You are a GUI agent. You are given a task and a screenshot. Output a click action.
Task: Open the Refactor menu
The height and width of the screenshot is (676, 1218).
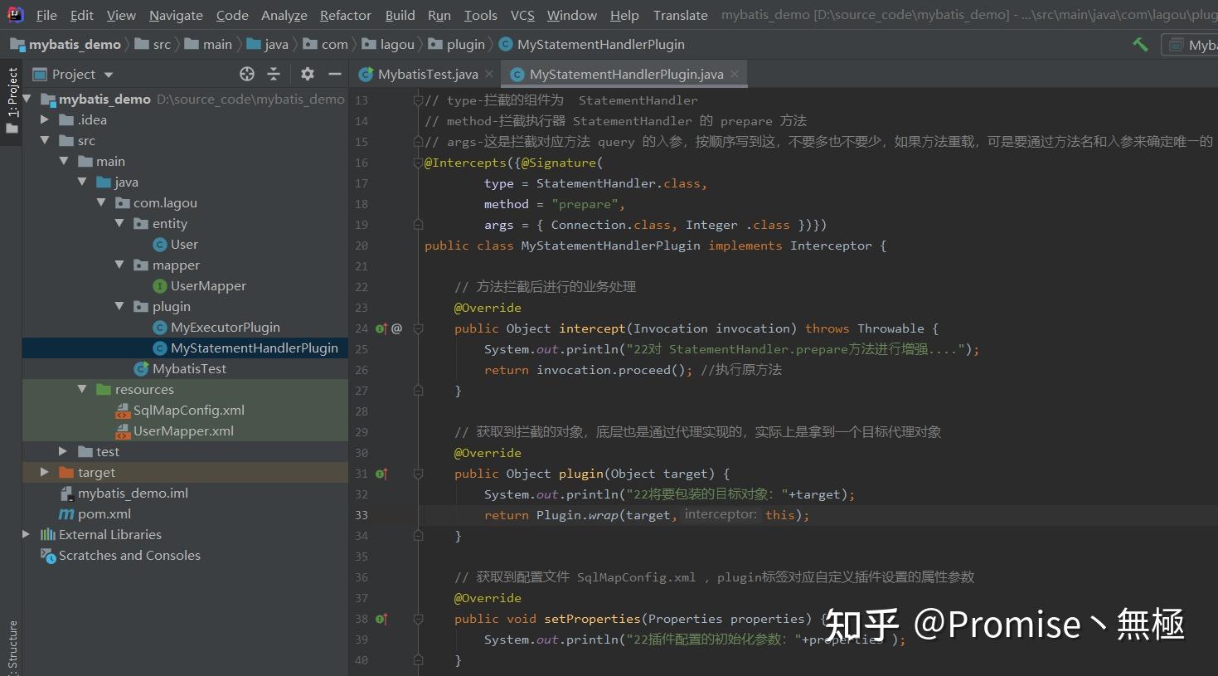pyautogui.click(x=345, y=15)
